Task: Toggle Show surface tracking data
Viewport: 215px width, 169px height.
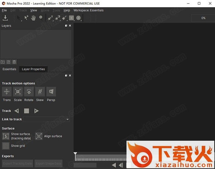Action: [x=6, y=136]
